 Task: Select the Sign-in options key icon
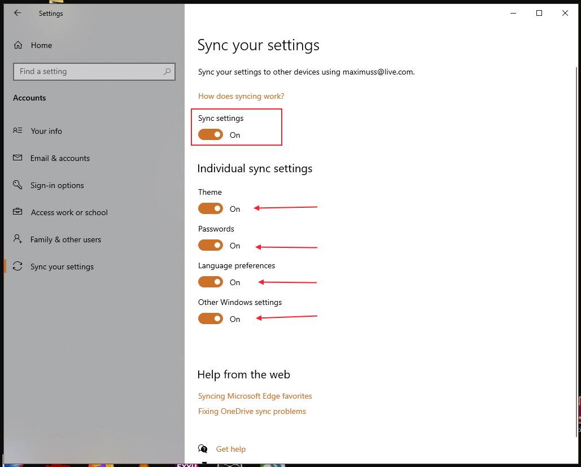[x=18, y=185]
